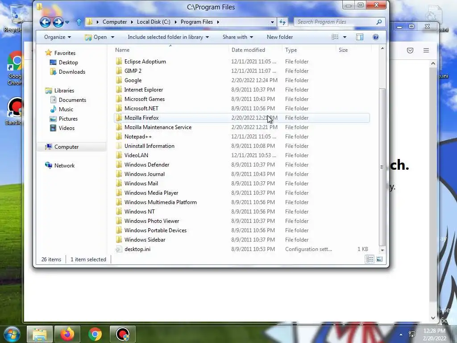Image resolution: width=457 pixels, height=343 pixels.
Task: Click scrollbar down arrow in file list
Action: pyautogui.click(x=382, y=250)
